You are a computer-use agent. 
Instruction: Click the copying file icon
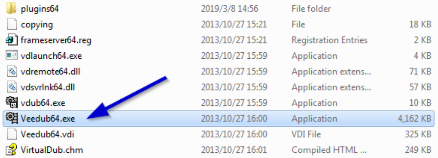click(x=12, y=24)
